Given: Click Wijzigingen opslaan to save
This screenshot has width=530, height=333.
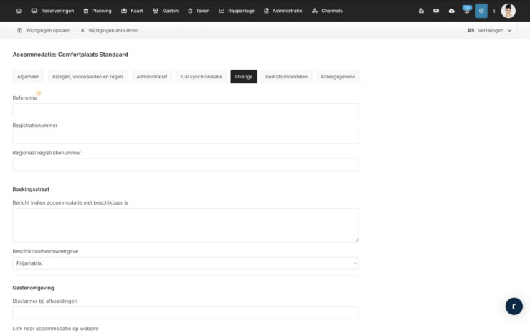Looking at the screenshot, I should [x=44, y=30].
